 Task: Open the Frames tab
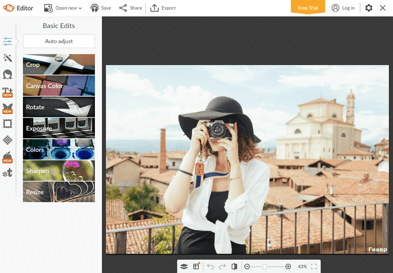click(x=8, y=124)
